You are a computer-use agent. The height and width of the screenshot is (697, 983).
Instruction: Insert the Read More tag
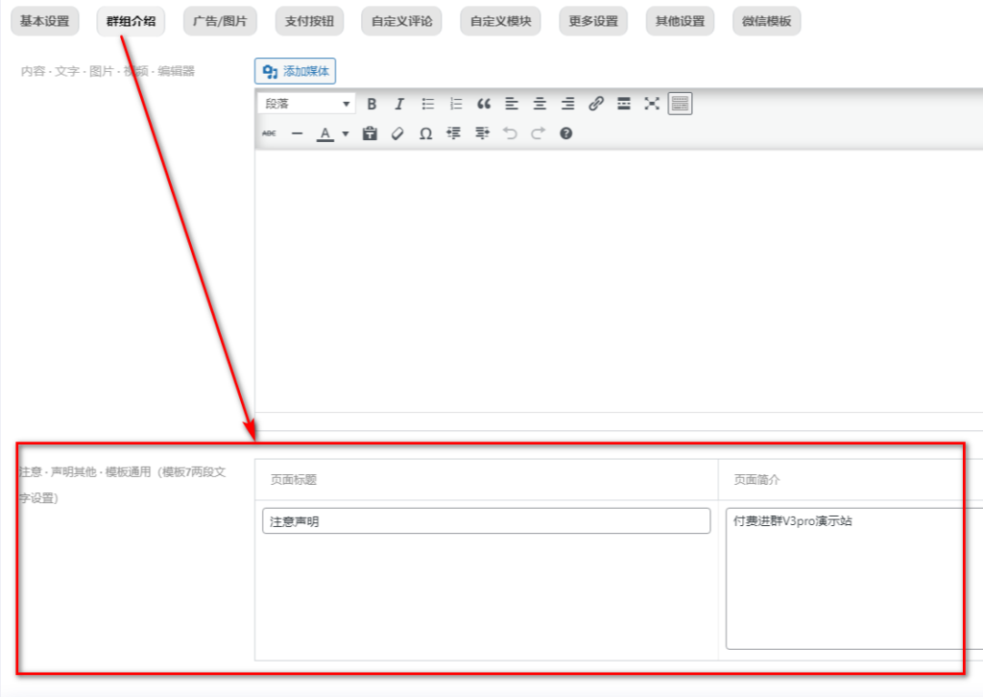(624, 104)
